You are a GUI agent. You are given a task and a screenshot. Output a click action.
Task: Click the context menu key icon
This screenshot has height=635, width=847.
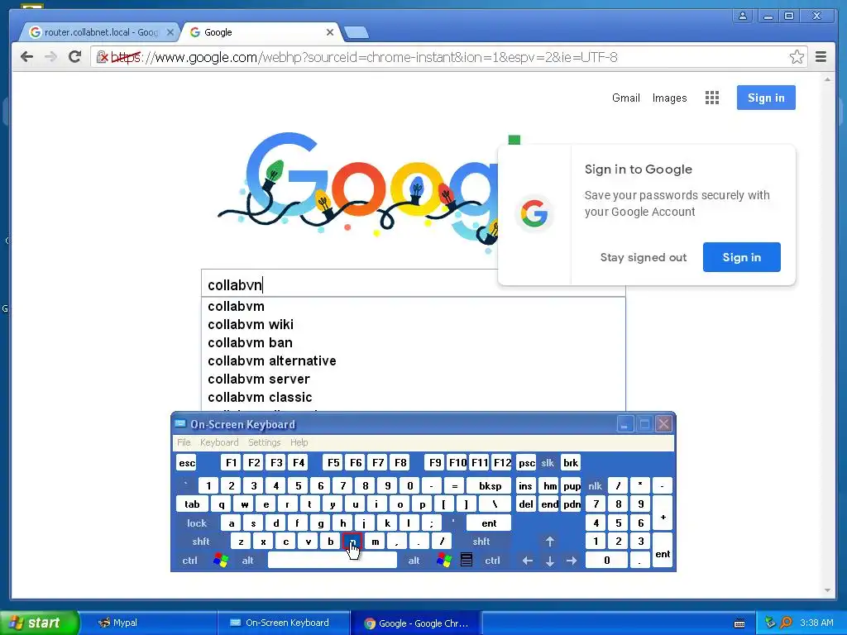[x=467, y=561]
